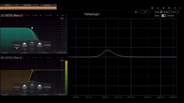
Task: Enable the Freq checkbox
Action: (161, 12)
